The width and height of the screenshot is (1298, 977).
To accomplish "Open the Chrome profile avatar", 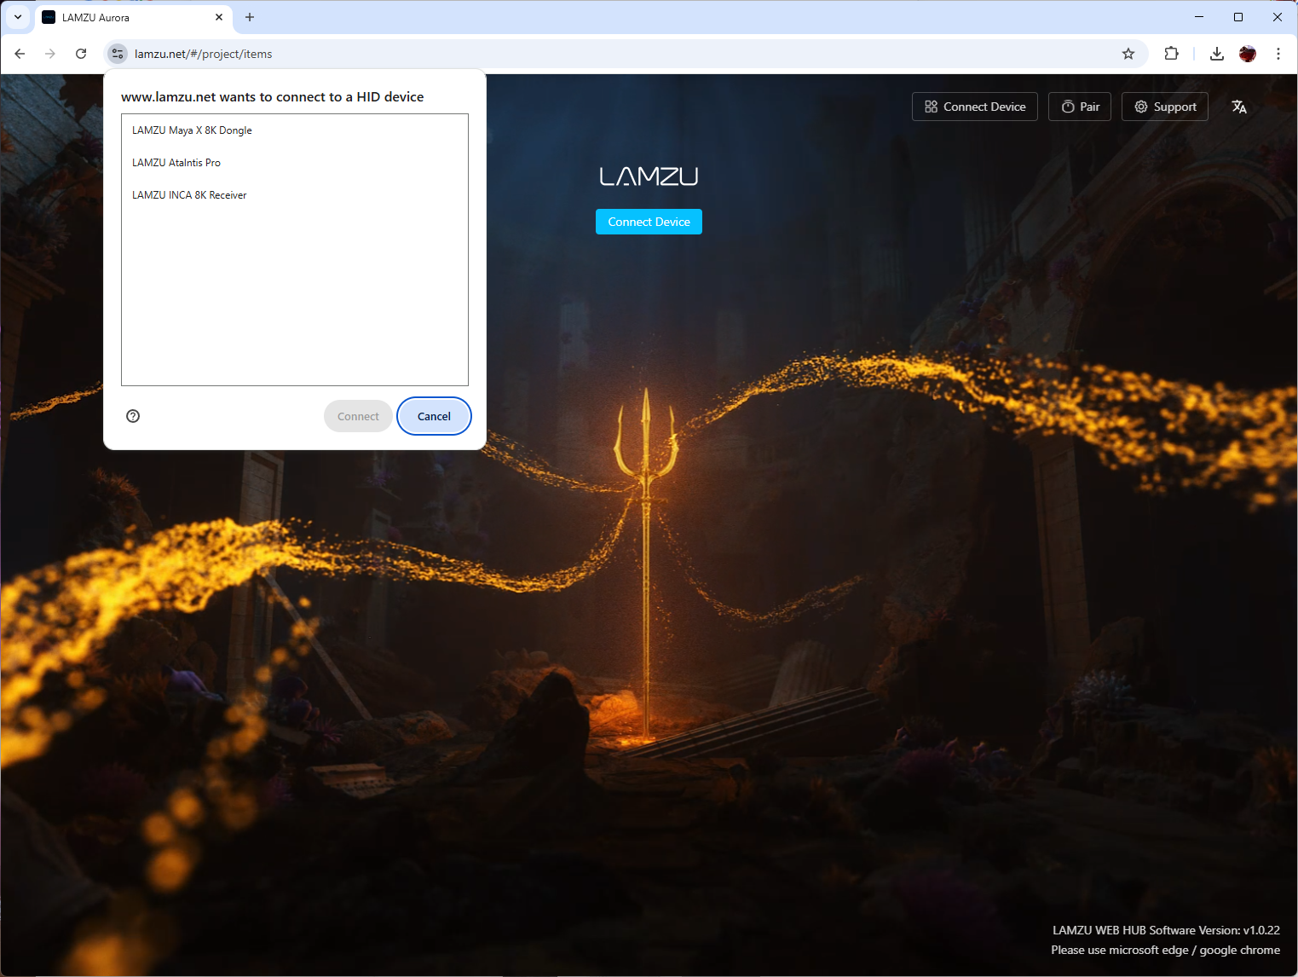I will [1248, 54].
